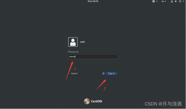The width and height of the screenshot is (186, 109).
Task: Click the Sign In button
Action: (x=111, y=73)
